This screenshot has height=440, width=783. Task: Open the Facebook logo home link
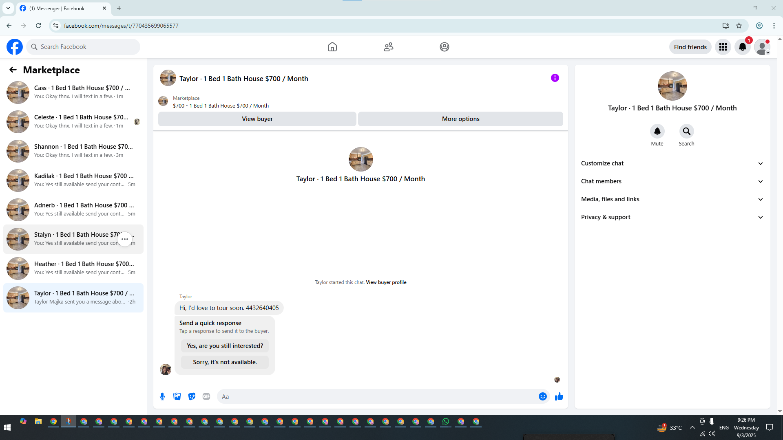point(15,47)
